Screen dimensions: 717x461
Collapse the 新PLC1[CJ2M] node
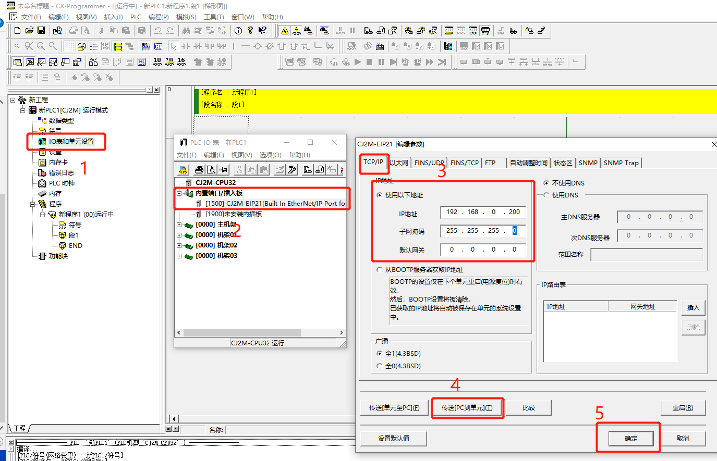click(23, 110)
